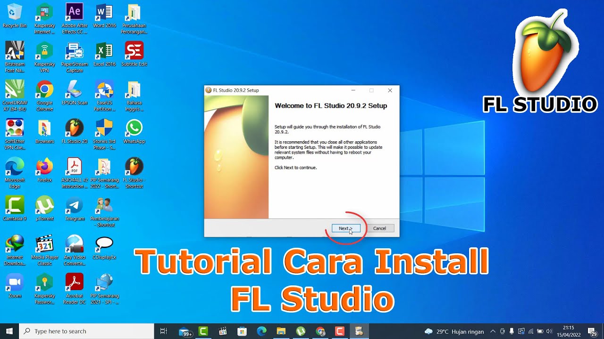Open the notification center icon
The image size is (604, 339).
tap(593, 331)
